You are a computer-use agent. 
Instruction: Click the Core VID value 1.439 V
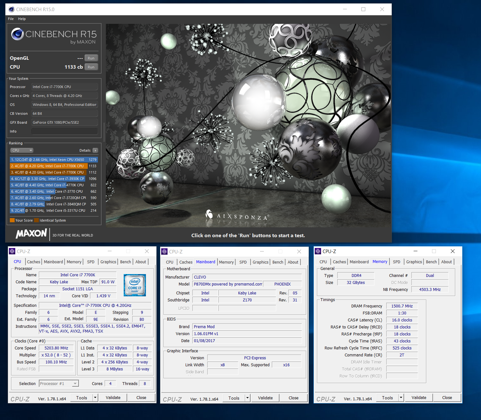click(x=104, y=296)
